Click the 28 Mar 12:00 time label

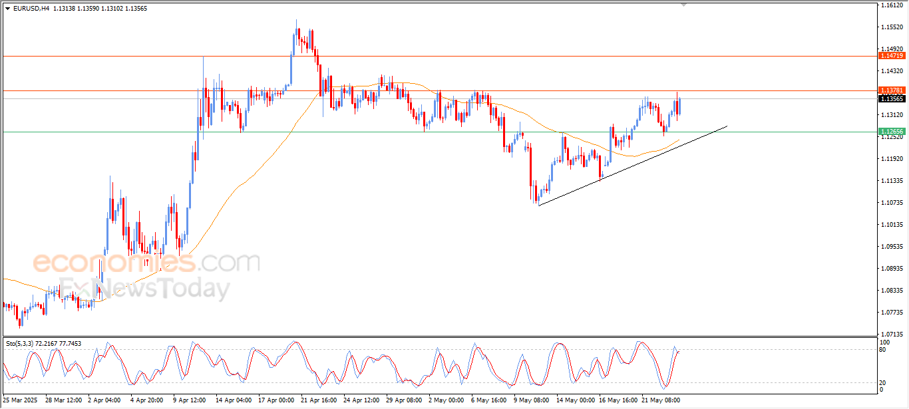[x=64, y=401]
